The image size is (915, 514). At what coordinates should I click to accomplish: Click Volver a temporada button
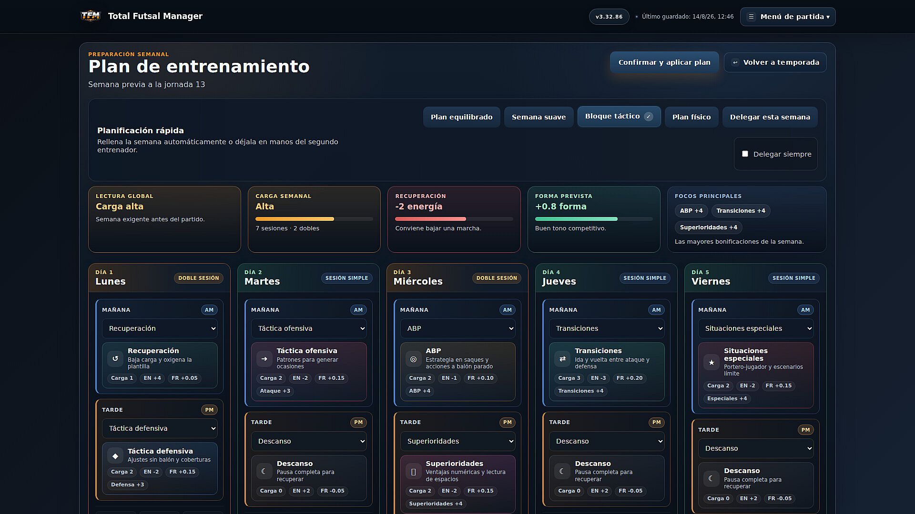click(x=775, y=62)
